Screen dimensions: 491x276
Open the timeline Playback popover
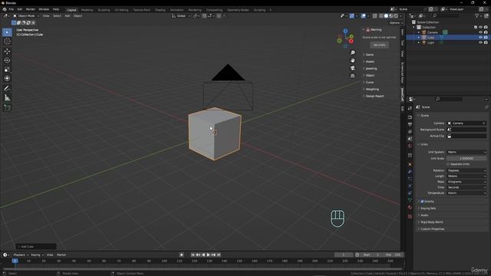point(21,255)
